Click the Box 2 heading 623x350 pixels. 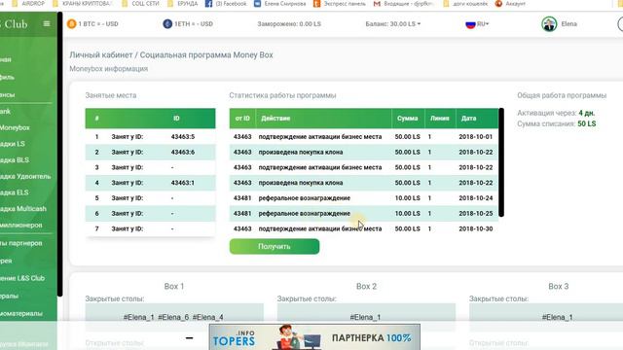coord(366,286)
